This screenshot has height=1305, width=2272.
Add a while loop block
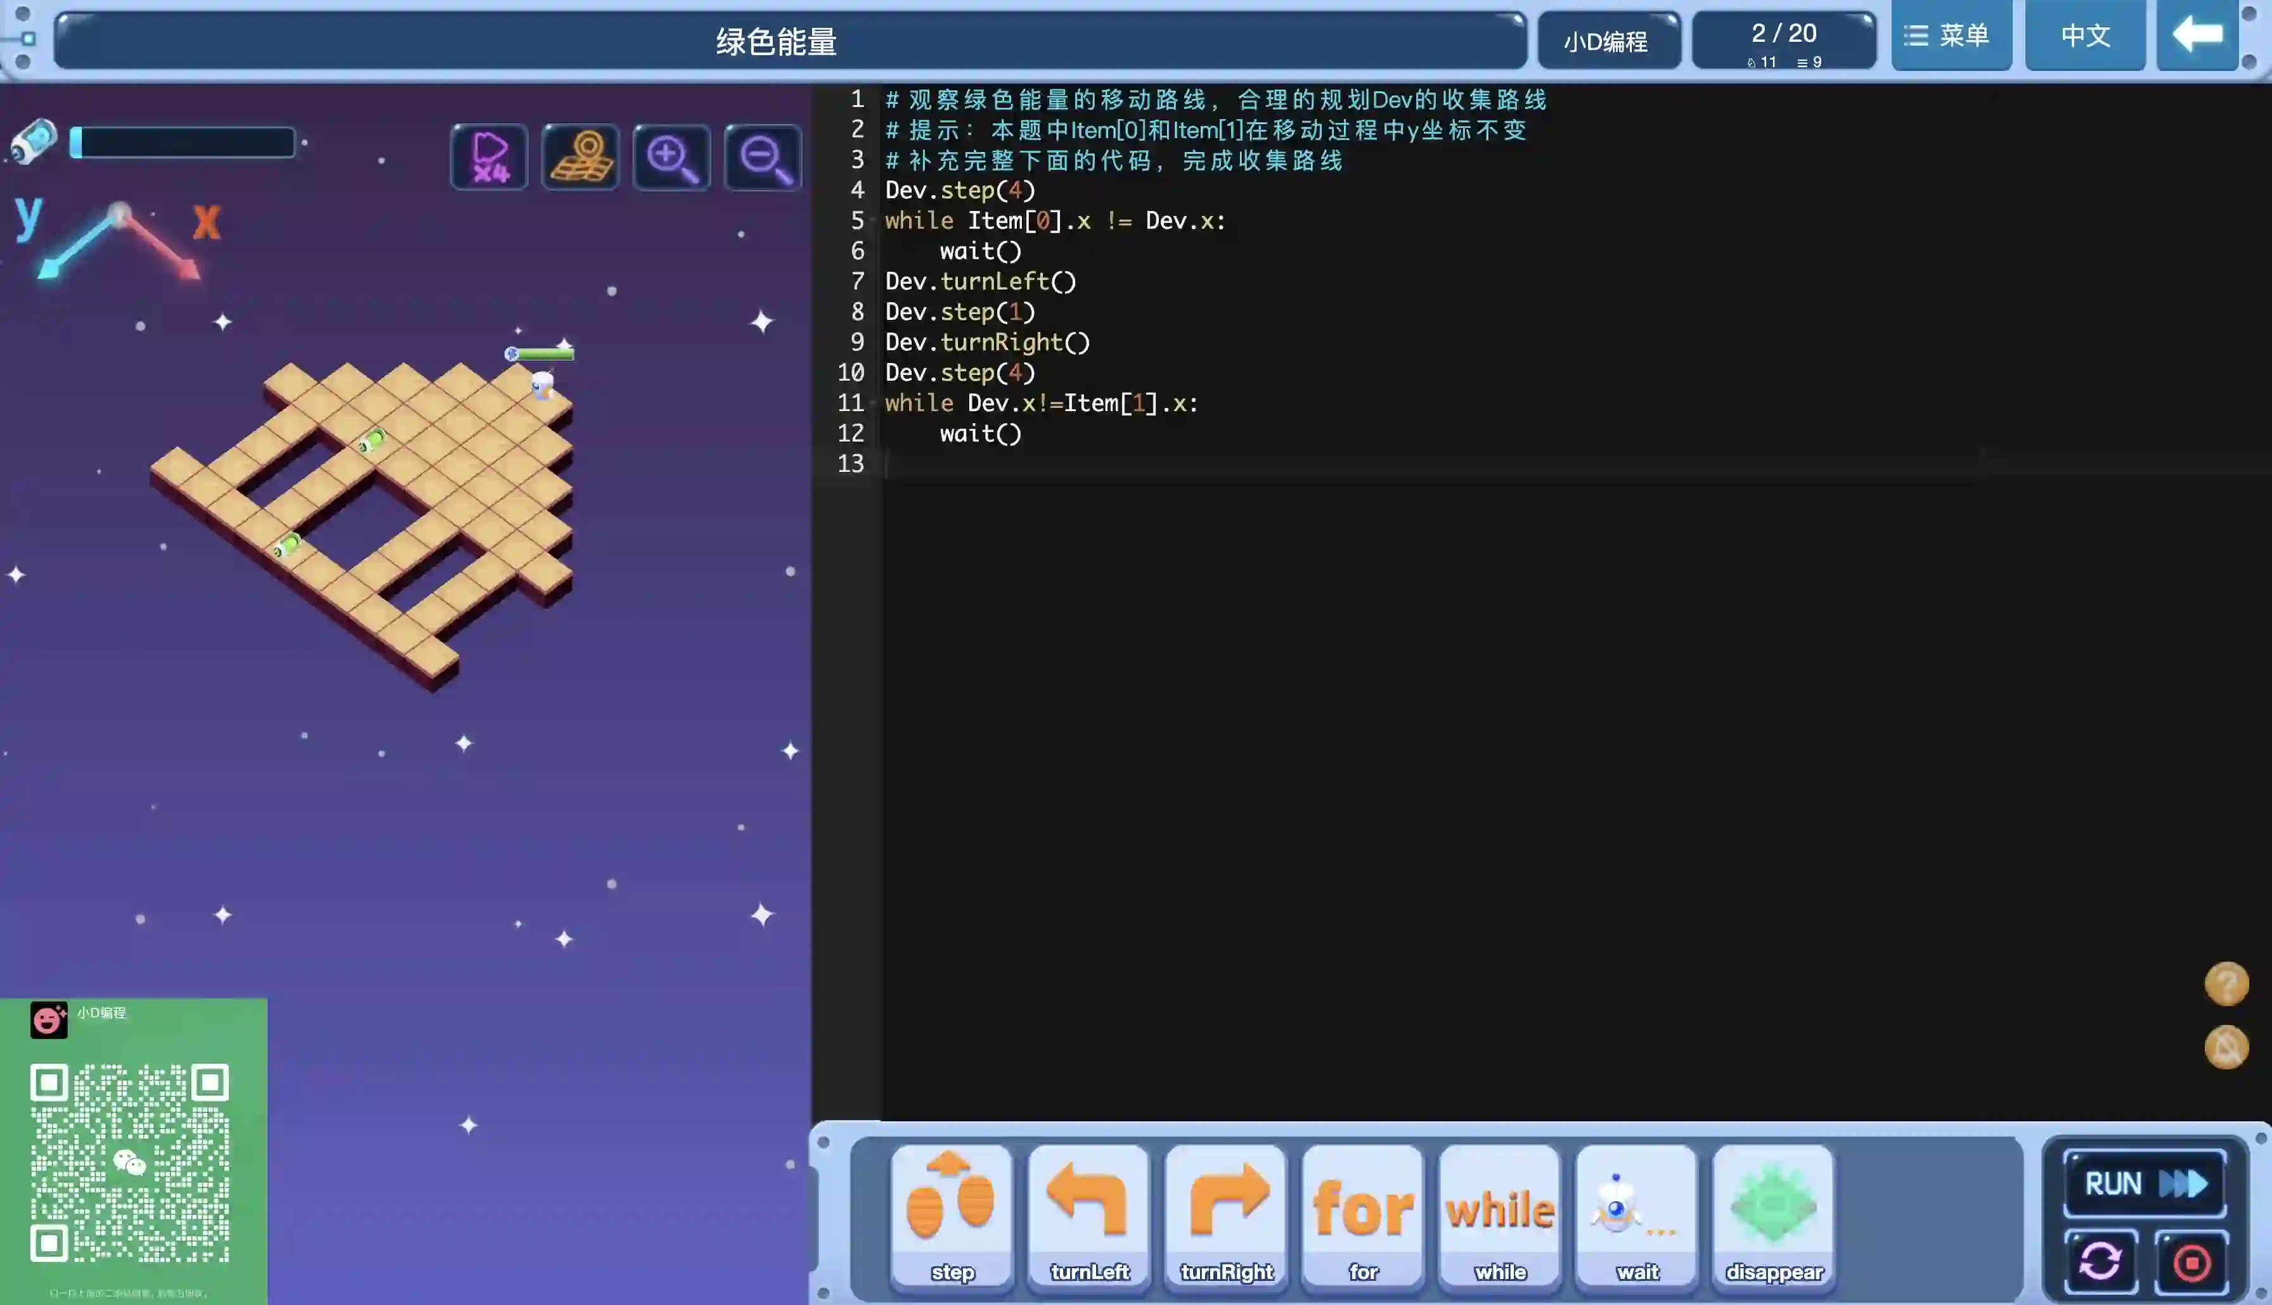coord(1500,1214)
